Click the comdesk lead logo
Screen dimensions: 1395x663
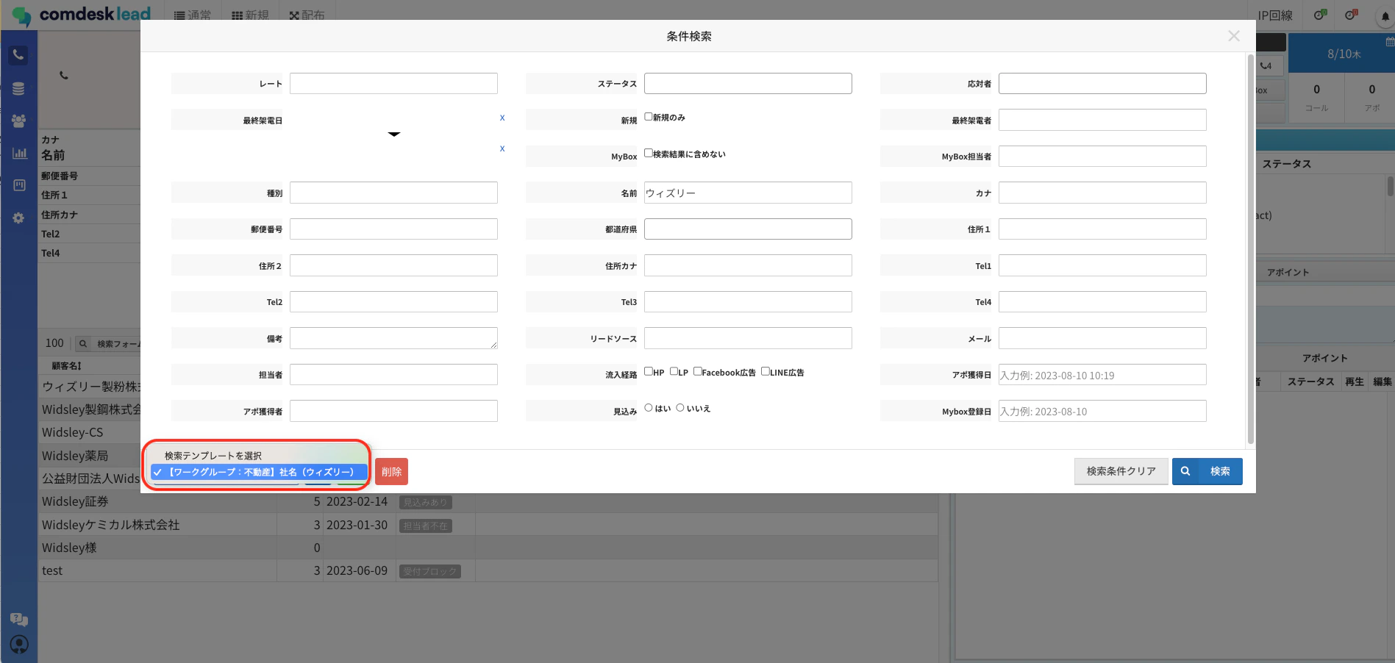81,15
